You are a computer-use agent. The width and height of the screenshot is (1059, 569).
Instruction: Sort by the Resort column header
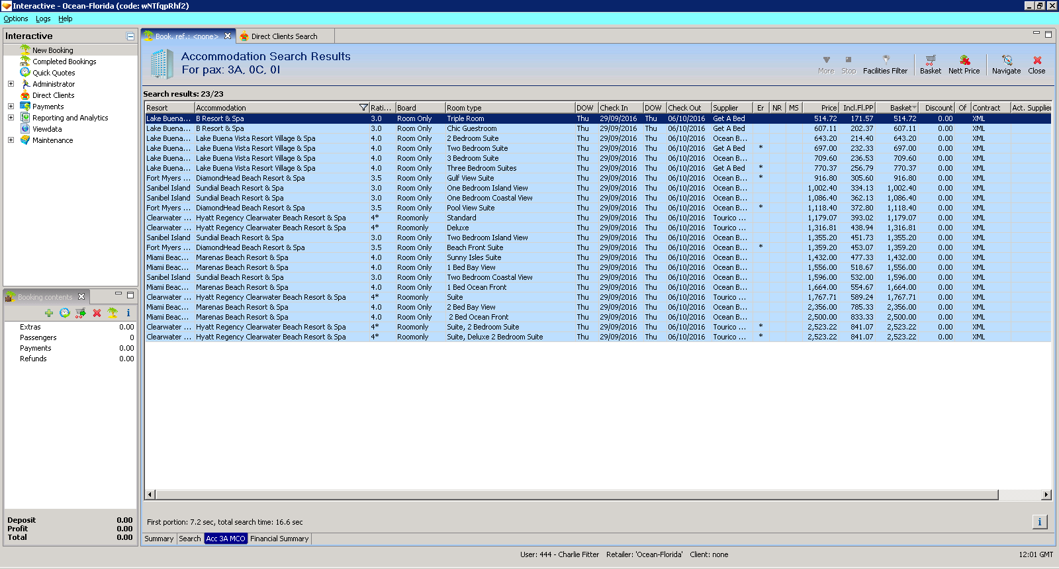(x=169, y=108)
